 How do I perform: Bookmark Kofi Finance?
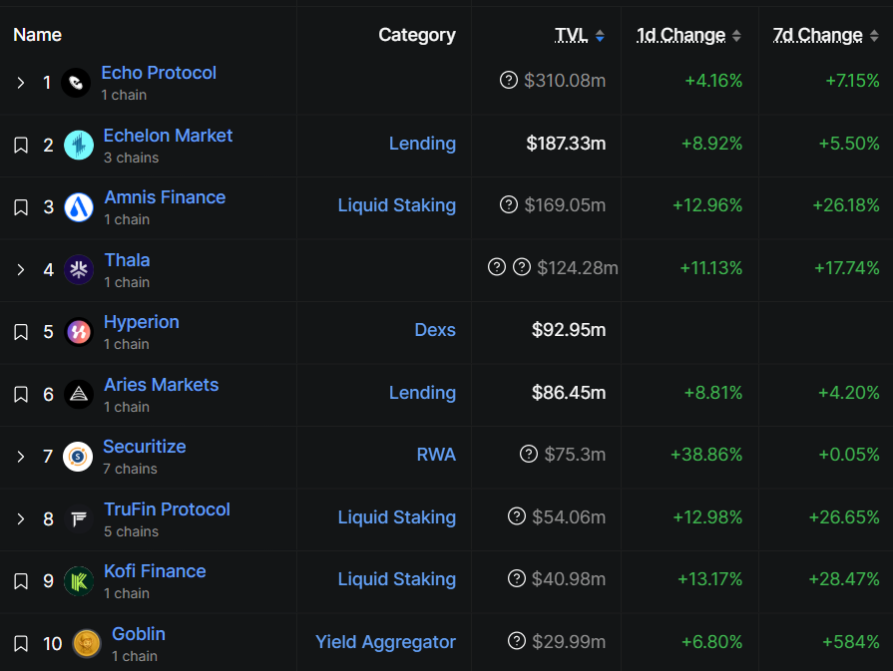coord(21,581)
